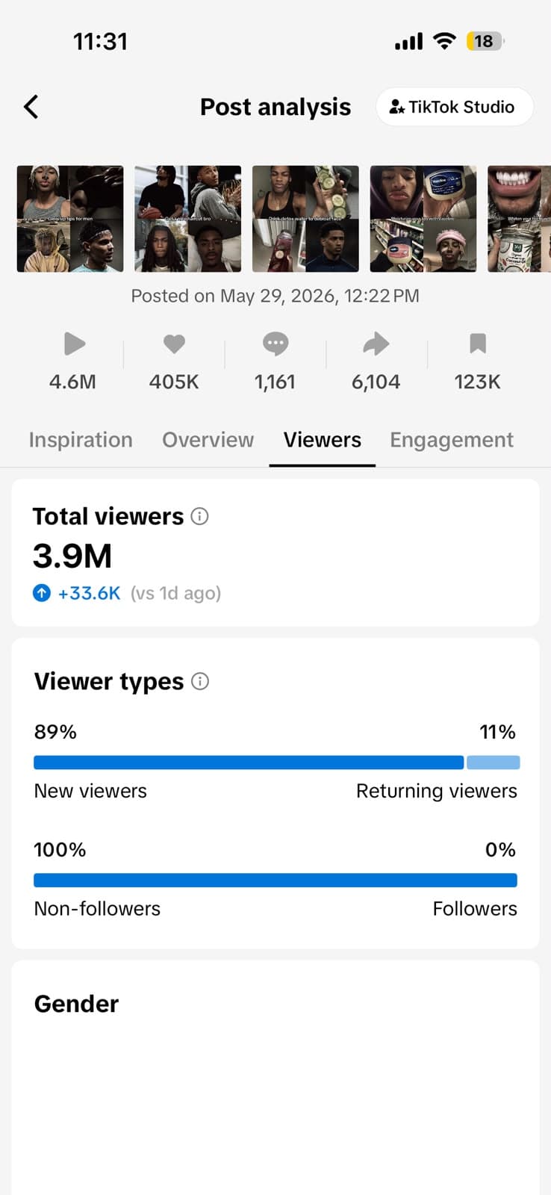
Task: Switch to the Engagement tab
Action: pyautogui.click(x=452, y=440)
